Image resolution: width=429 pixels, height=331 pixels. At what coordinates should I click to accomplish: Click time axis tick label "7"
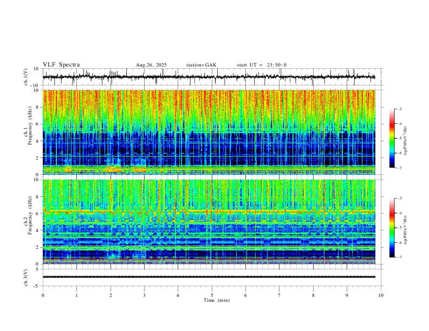coord(279,295)
